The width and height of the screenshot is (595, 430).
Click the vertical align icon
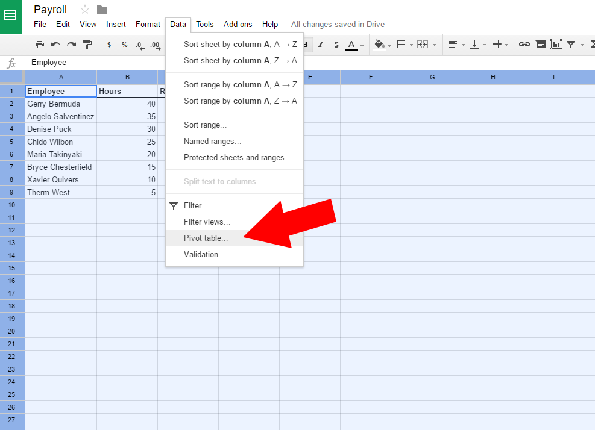[474, 45]
